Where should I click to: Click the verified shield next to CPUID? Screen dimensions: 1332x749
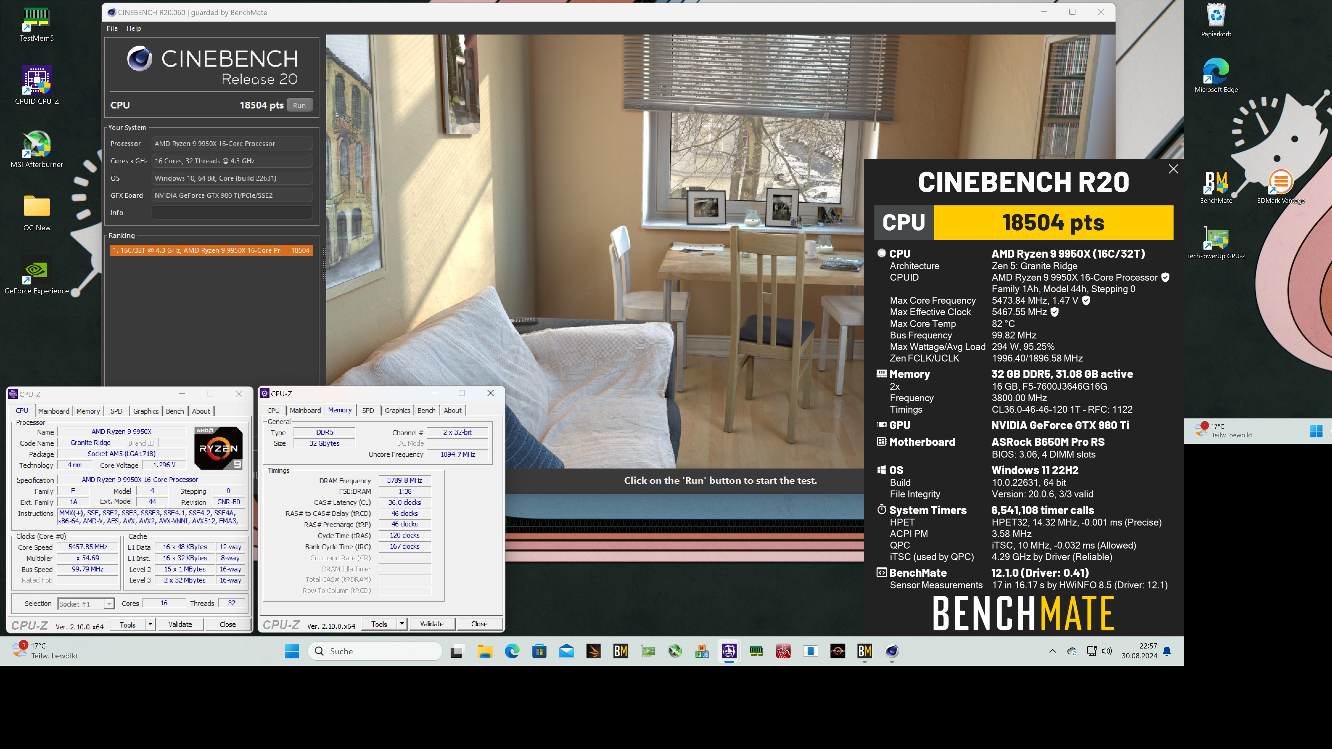tap(1165, 278)
